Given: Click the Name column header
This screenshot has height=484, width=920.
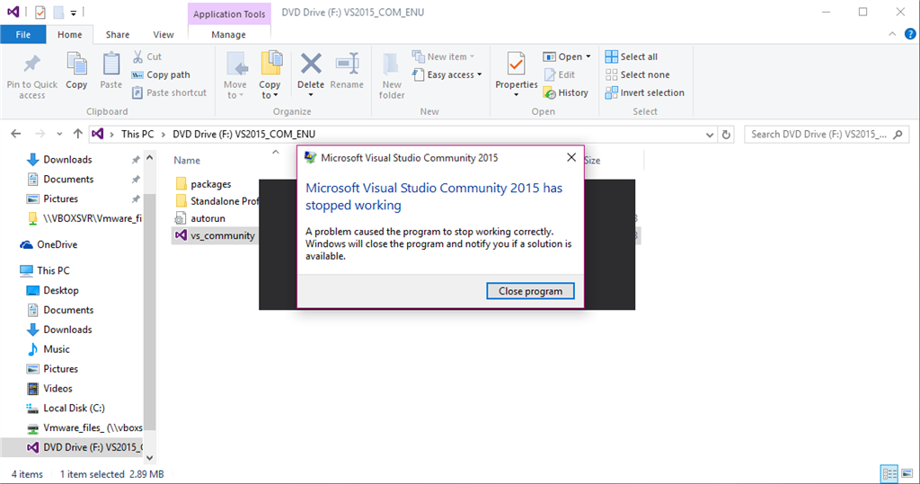Looking at the screenshot, I should pos(187,160).
